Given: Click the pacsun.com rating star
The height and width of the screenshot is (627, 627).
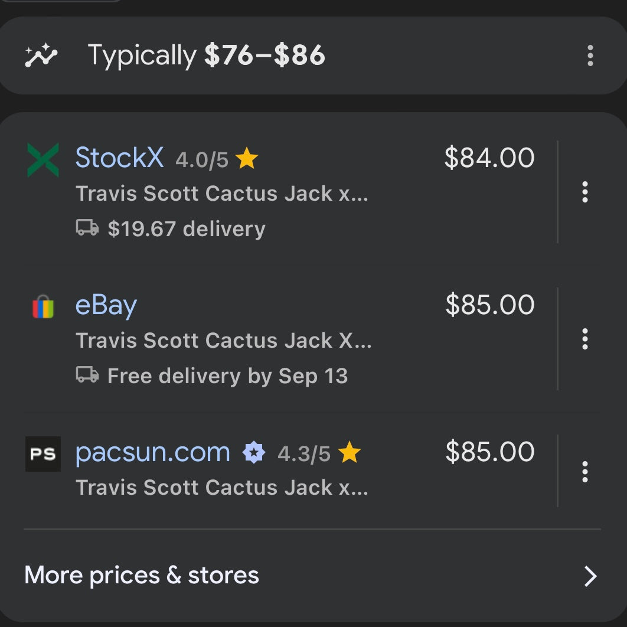Looking at the screenshot, I should tap(350, 453).
